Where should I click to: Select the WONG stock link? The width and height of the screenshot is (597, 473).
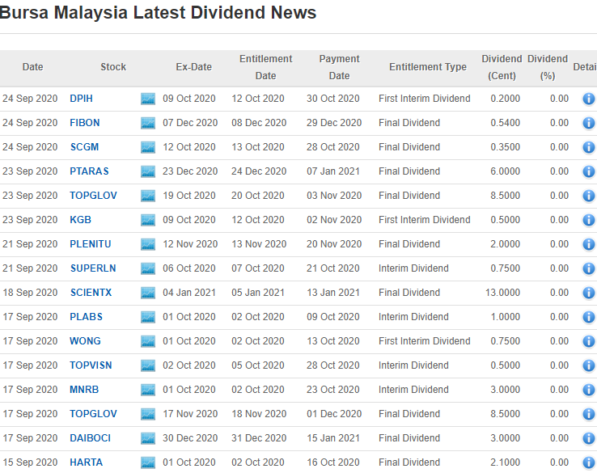pos(85,341)
